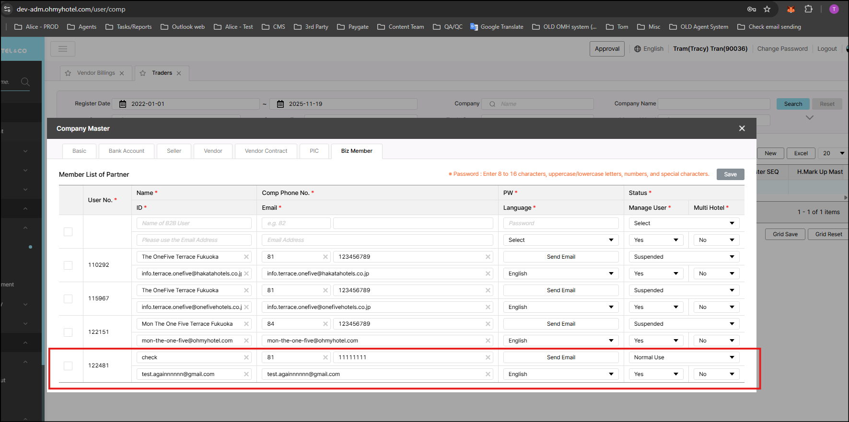This screenshot has width=849, height=422.
Task: Check the box for user 122481
Action: pos(68,366)
